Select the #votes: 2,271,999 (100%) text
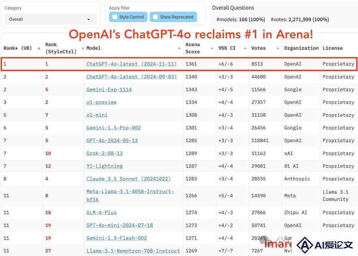This screenshot has height=256, width=358. (300, 20)
